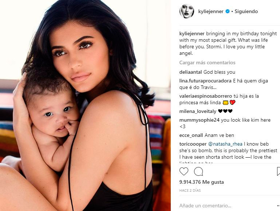
Task: Open the more options dots menu
Action: pos(279,206)
